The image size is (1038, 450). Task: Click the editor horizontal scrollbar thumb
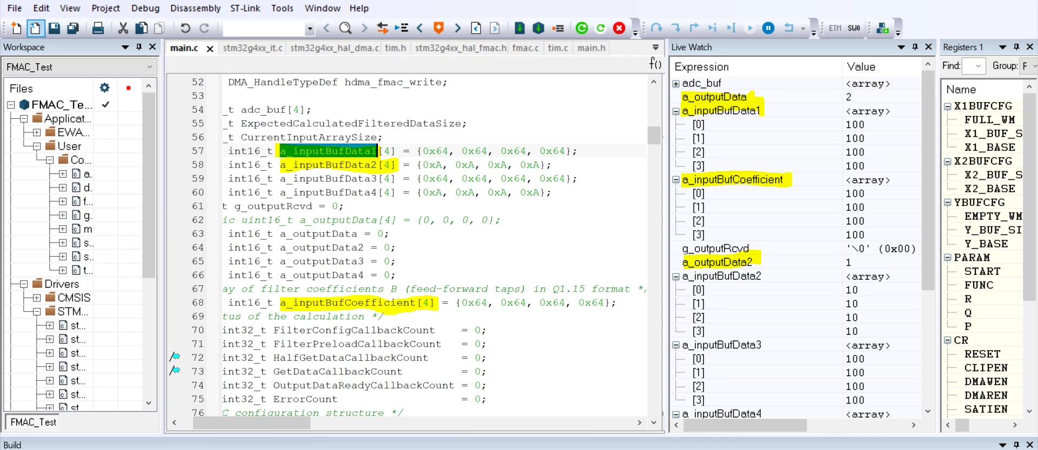[x=251, y=423]
